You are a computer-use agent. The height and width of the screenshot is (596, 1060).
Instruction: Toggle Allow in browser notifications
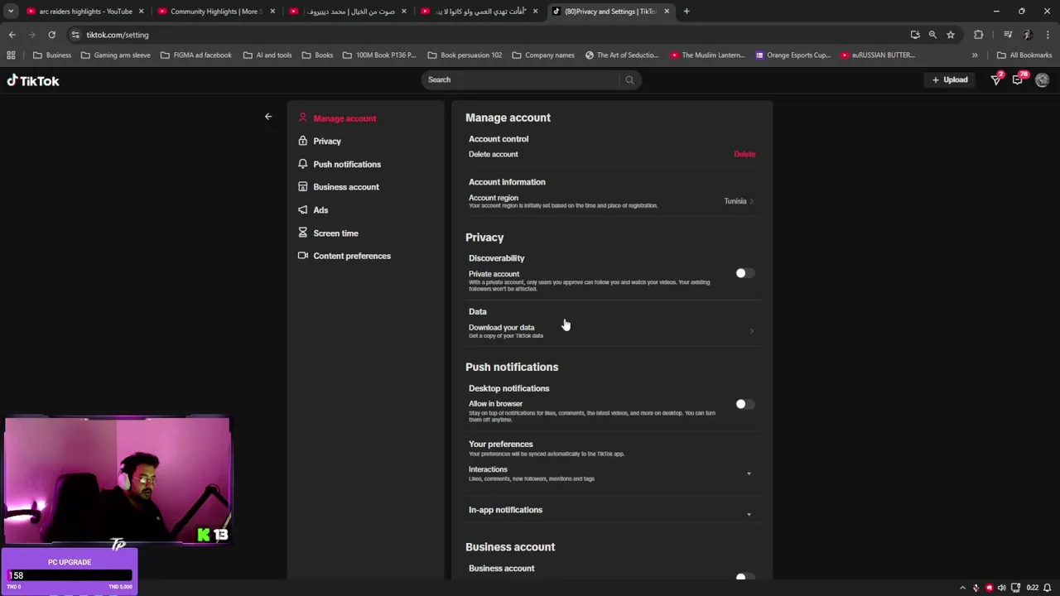point(744,404)
